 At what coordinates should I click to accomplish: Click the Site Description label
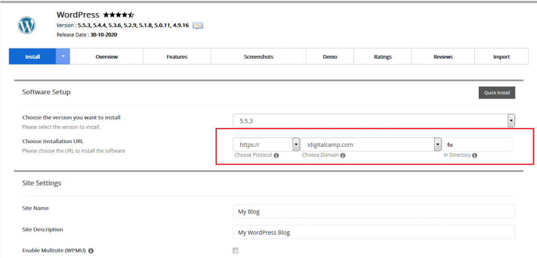[x=43, y=229]
